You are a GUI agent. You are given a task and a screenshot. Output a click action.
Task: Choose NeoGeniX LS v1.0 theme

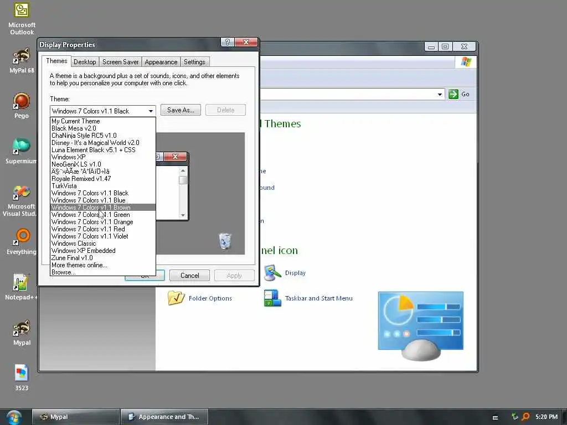point(103,164)
